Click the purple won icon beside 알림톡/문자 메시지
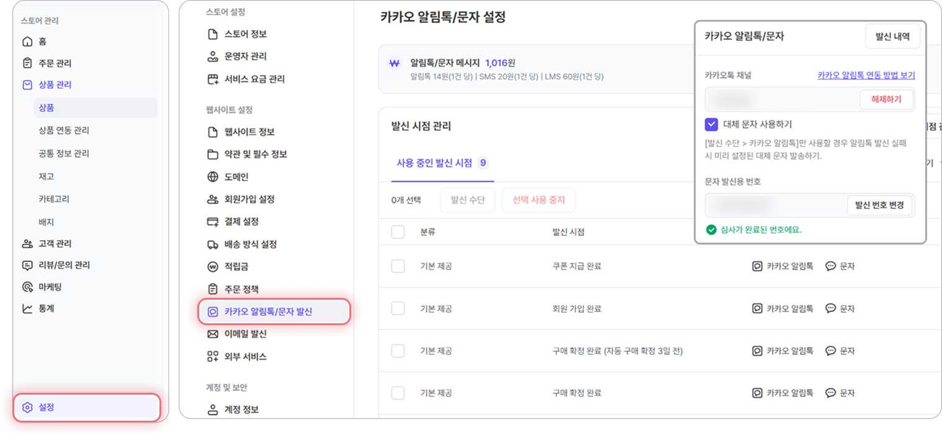Image resolution: width=942 pixels, height=435 pixels. (x=393, y=63)
